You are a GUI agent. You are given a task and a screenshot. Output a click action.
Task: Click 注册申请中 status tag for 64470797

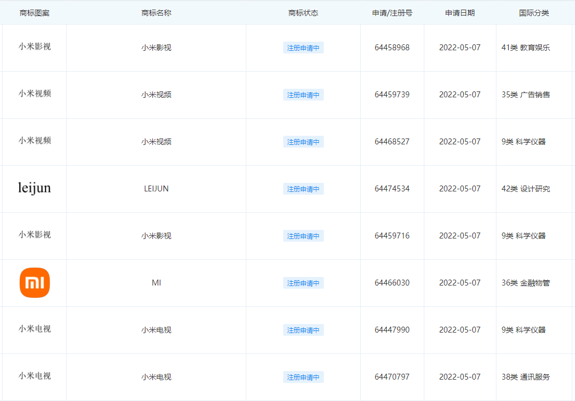304,377
